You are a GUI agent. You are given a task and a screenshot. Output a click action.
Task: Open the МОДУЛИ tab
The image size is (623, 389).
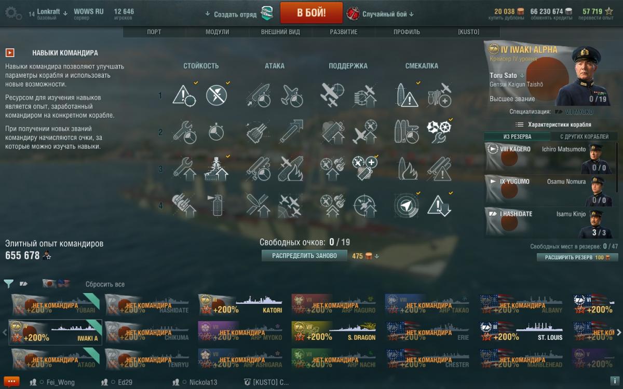[x=217, y=32]
